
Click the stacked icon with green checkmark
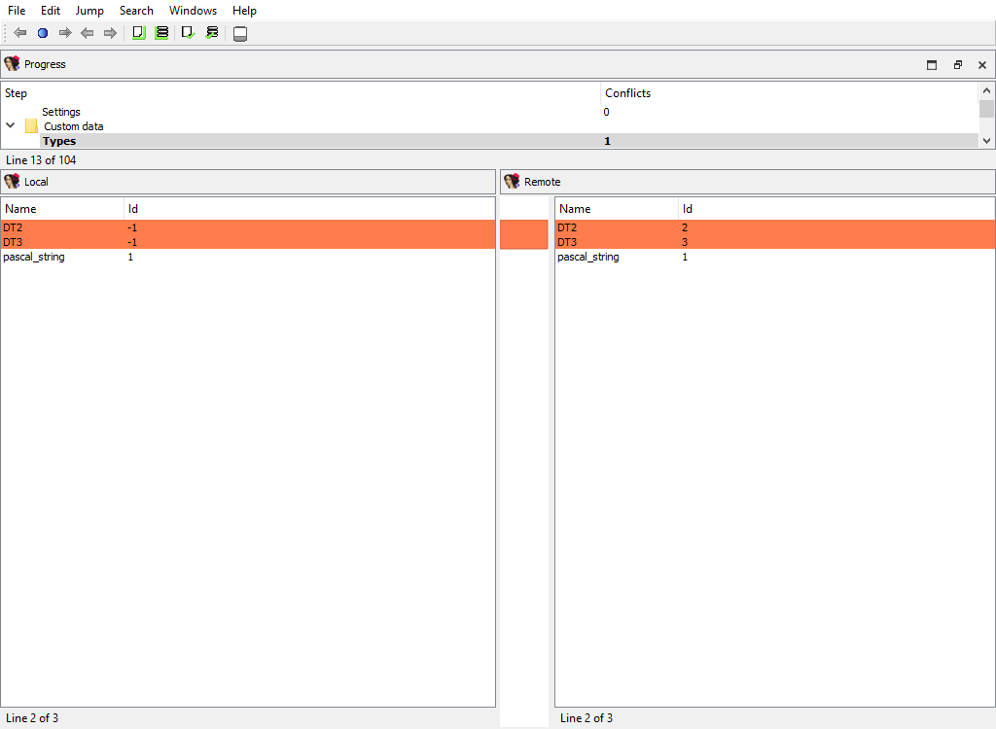(212, 33)
